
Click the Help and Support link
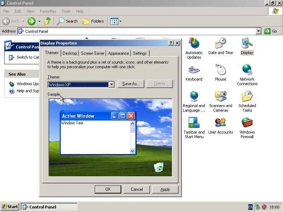pos(28,91)
